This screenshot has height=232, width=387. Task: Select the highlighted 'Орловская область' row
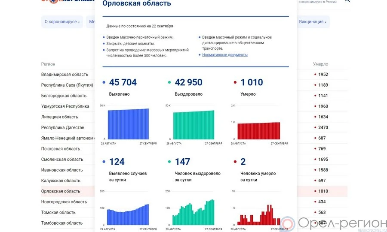[x=61, y=191]
